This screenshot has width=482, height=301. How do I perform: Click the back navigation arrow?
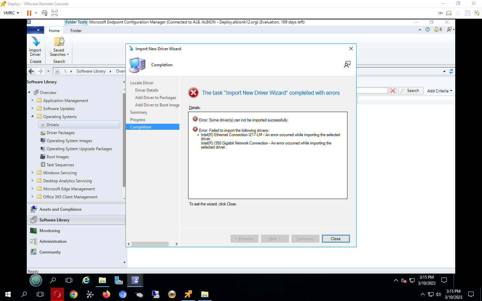pos(31,71)
